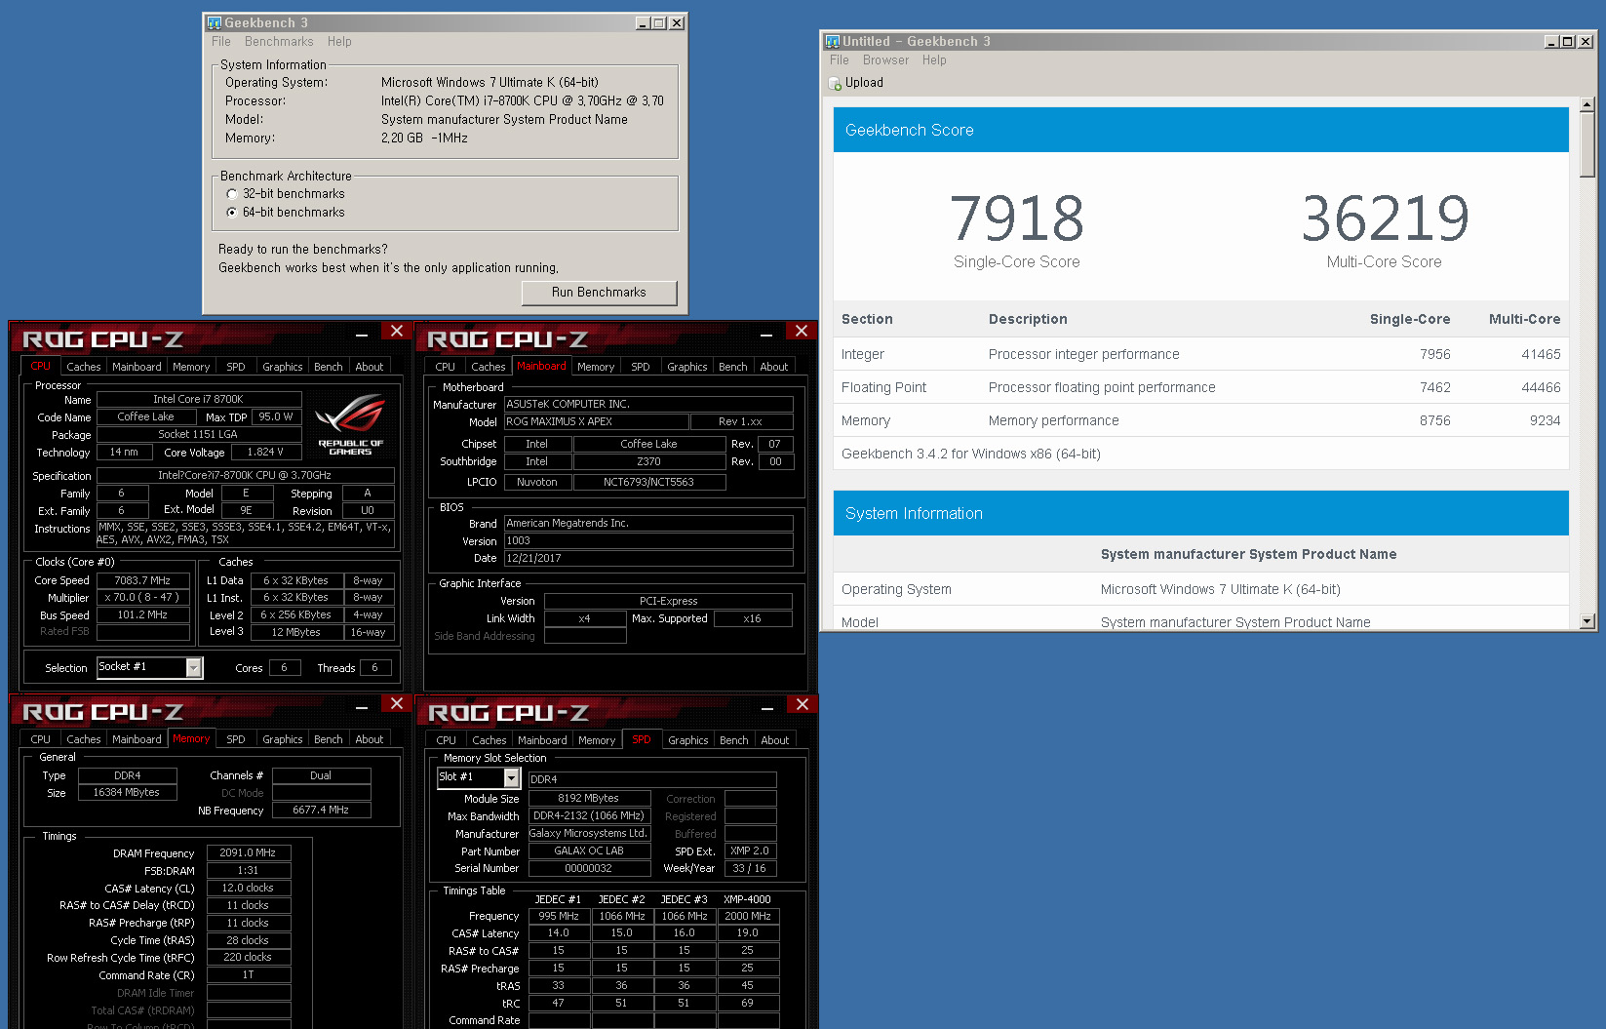Viewport: 1606px width, 1029px height.
Task: Close the ROG CPU-Z CPU tab window
Action: [x=397, y=331]
